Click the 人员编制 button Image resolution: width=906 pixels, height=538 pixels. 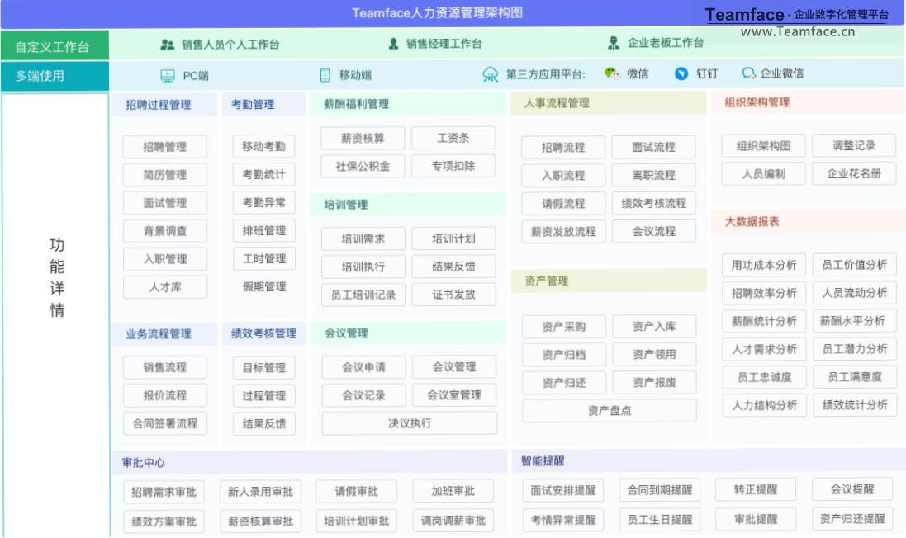pos(763,174)
